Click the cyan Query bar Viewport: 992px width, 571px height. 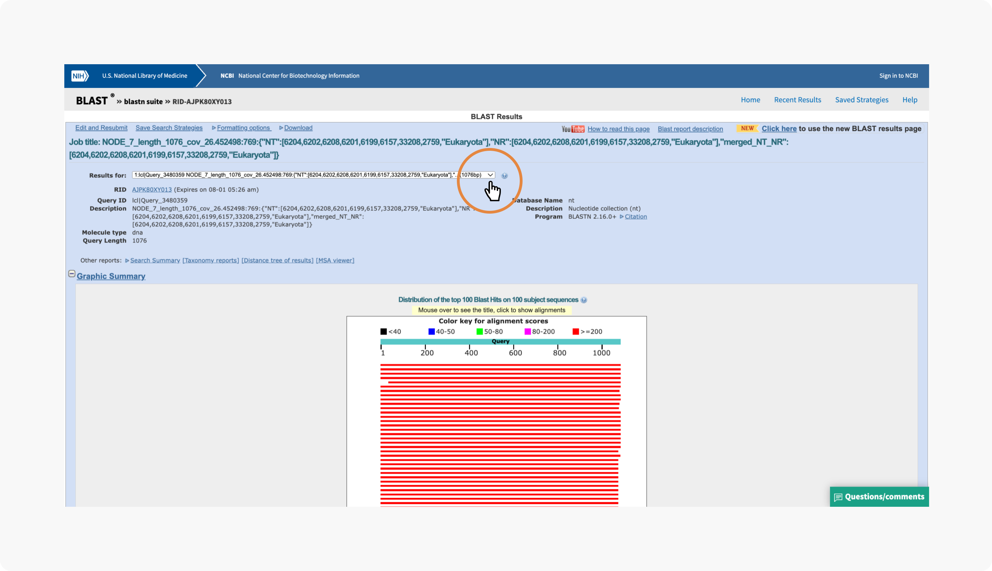pos(500,342)
